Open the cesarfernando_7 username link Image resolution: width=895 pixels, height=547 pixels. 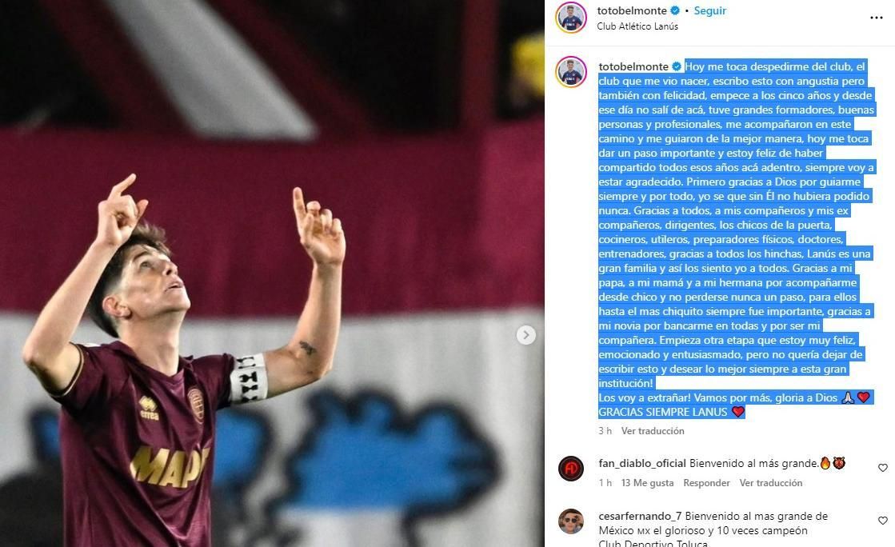tap(640, 516)
